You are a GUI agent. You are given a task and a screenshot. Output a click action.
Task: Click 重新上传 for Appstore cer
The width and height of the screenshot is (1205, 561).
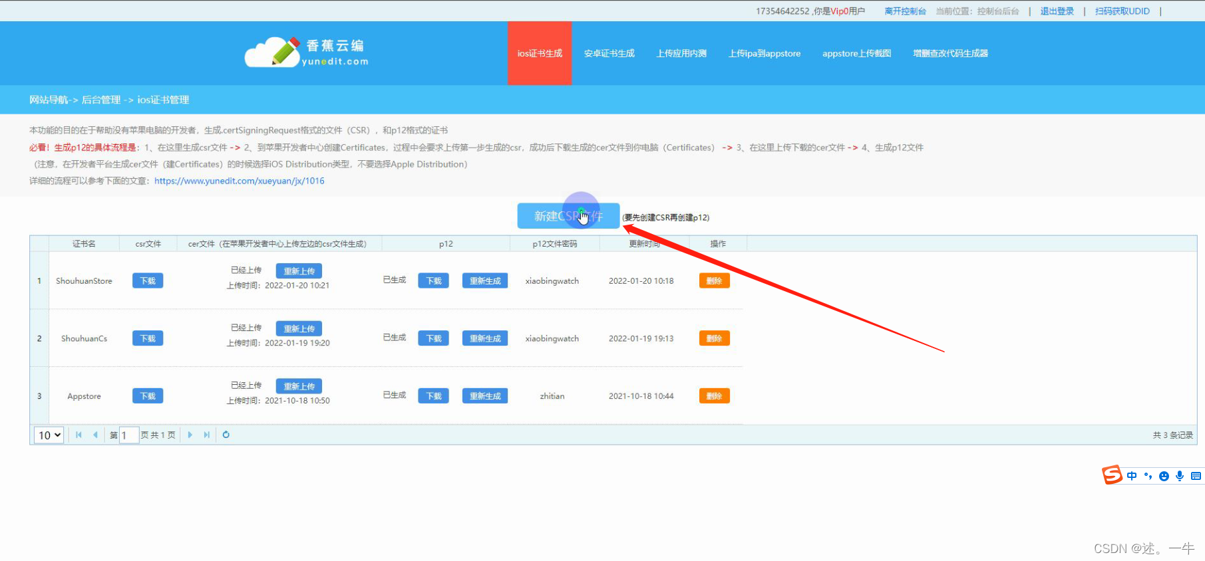299,386
